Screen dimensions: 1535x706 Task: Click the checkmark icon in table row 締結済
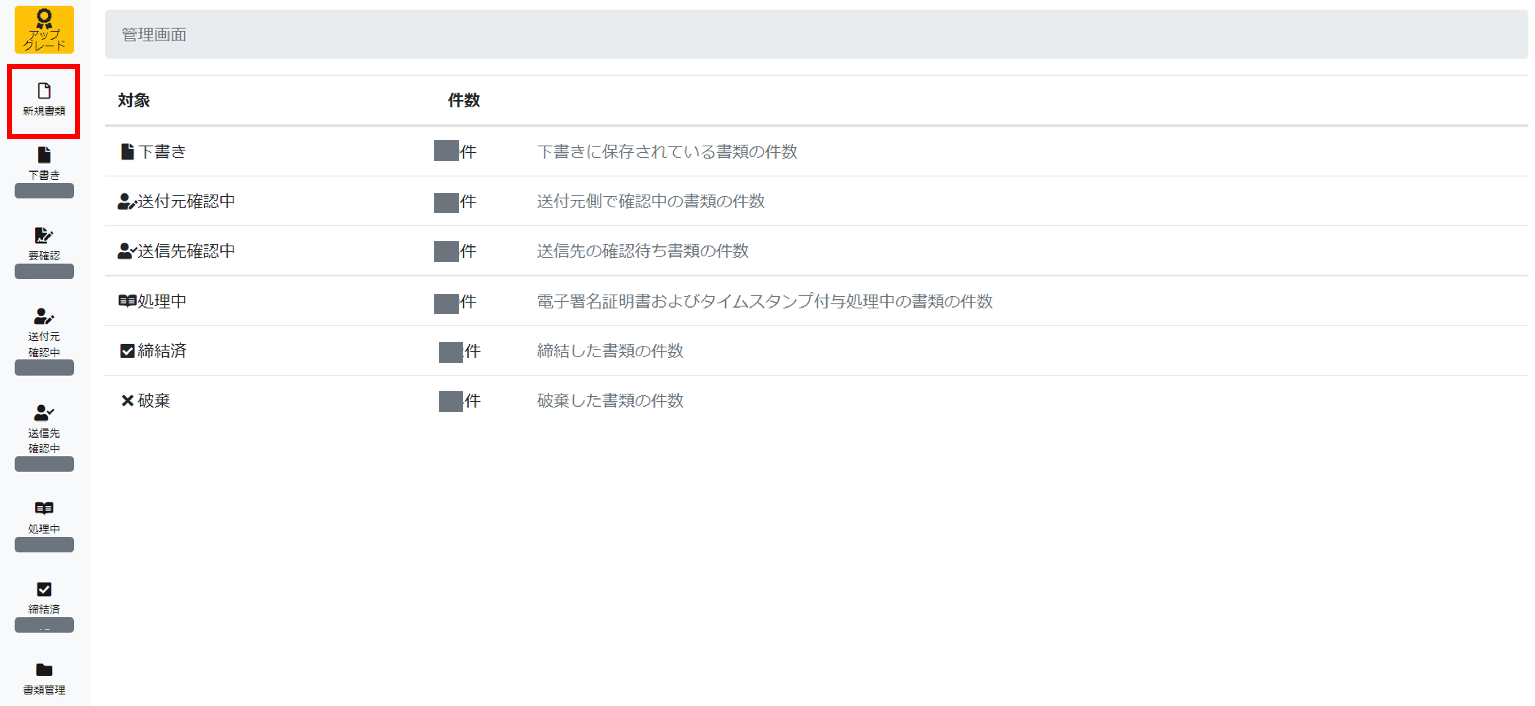coord(127,351)
